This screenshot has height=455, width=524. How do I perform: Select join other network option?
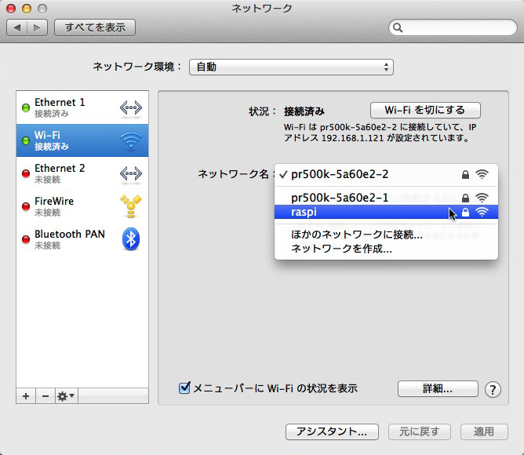click(357, 235)
